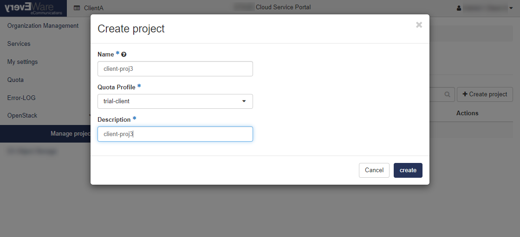Open Organization Management in the sidebar
This screenshot has height=237, width=520.
coord(43,25)
